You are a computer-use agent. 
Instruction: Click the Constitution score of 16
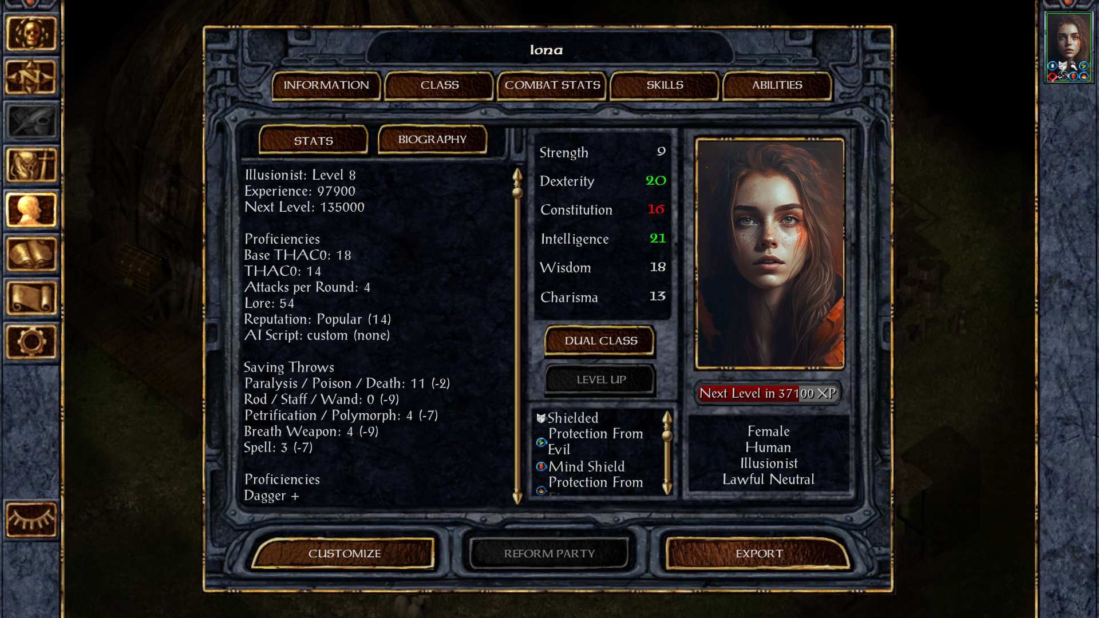pos(656,209)
